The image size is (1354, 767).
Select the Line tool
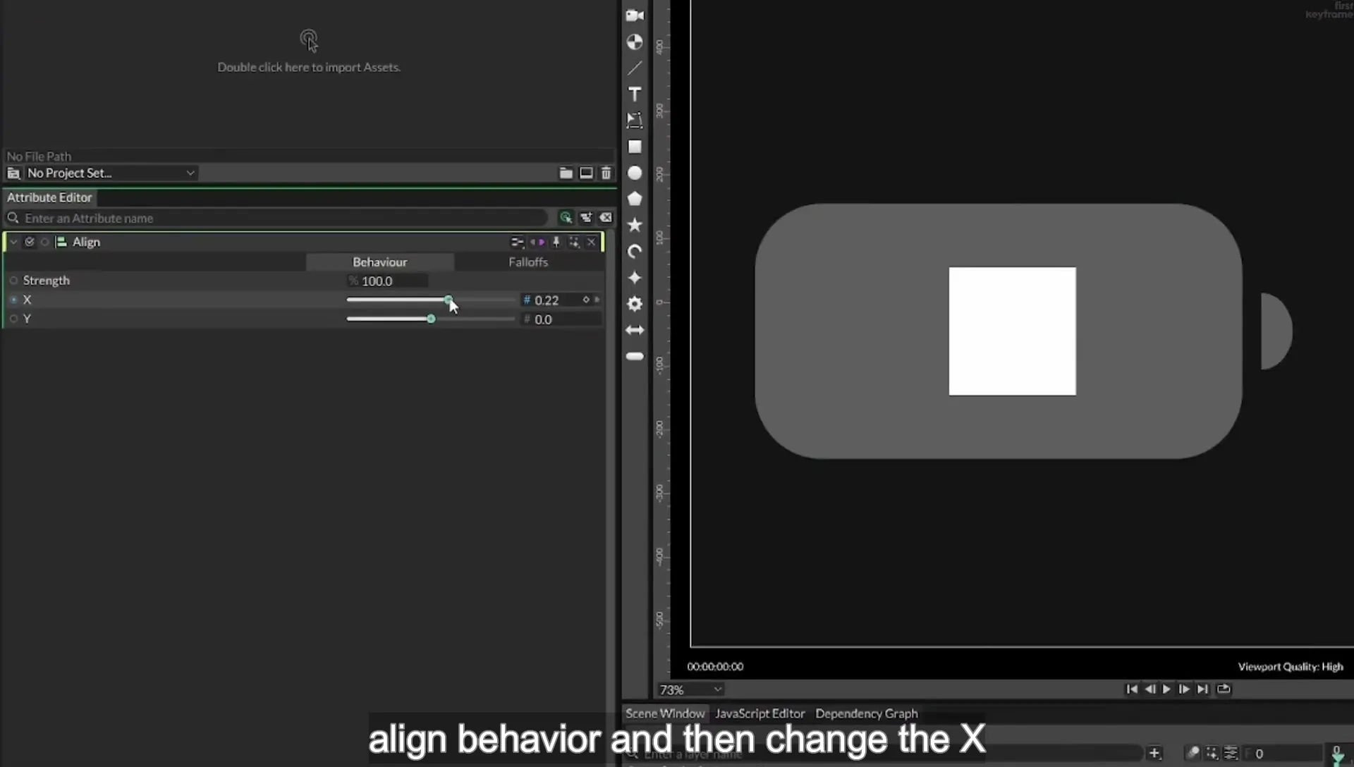(635, 68)
